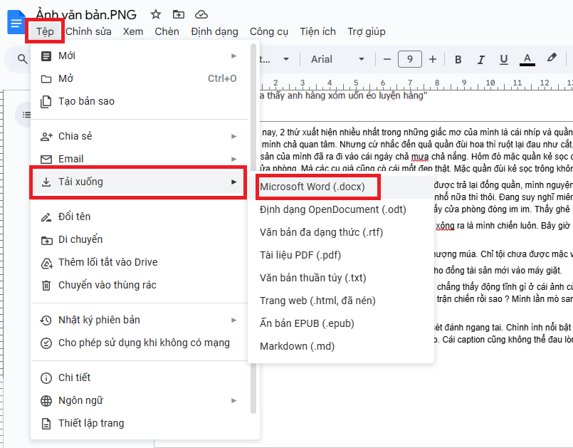Expand the Ngôn ngữ submenu

[x=139, y=400]
